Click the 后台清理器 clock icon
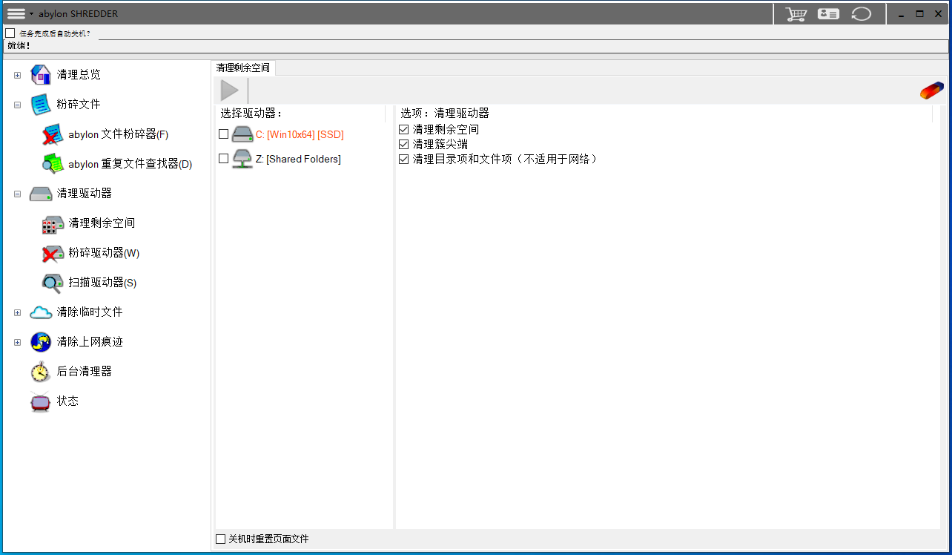The image size is (952, 555). (40, 372)
